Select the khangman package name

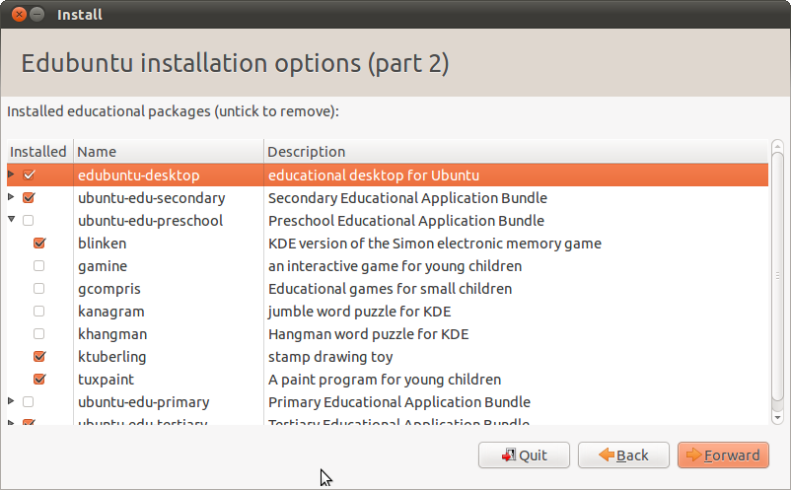tap(112, 334)
